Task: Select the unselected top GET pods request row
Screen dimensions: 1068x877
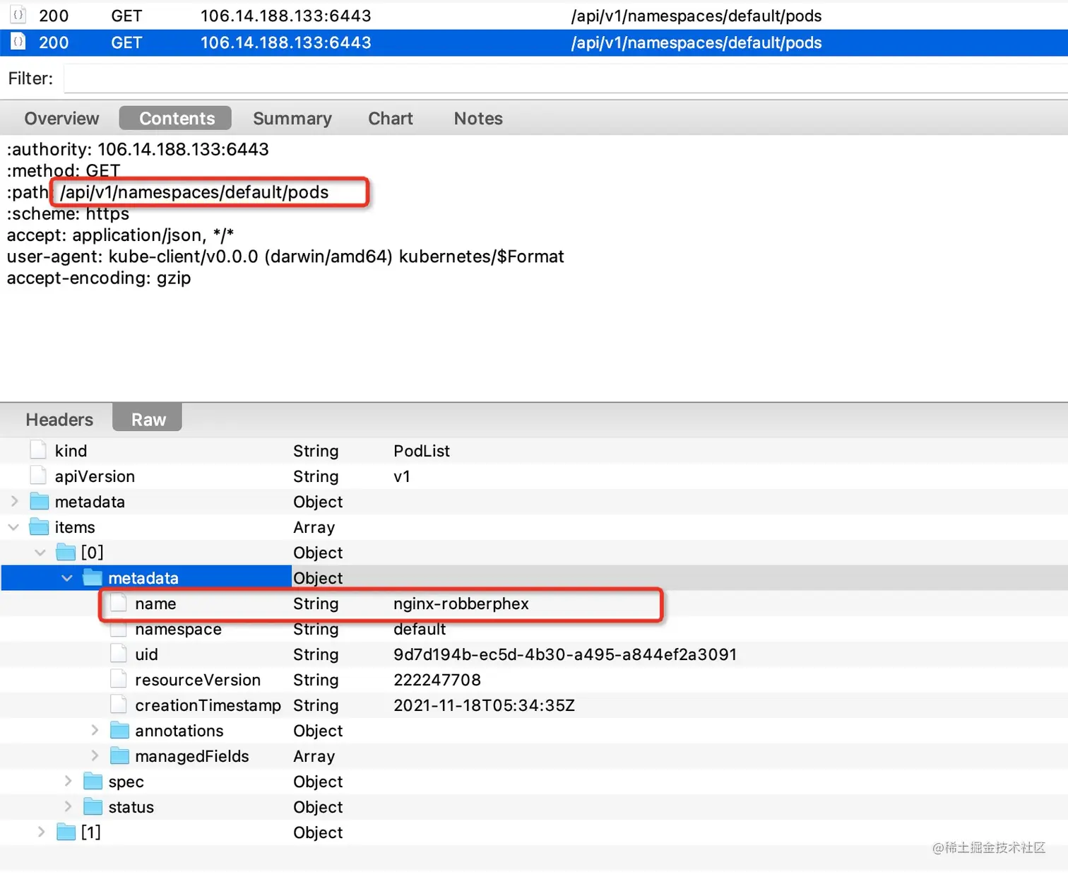Action: click(x=534, y=15)
